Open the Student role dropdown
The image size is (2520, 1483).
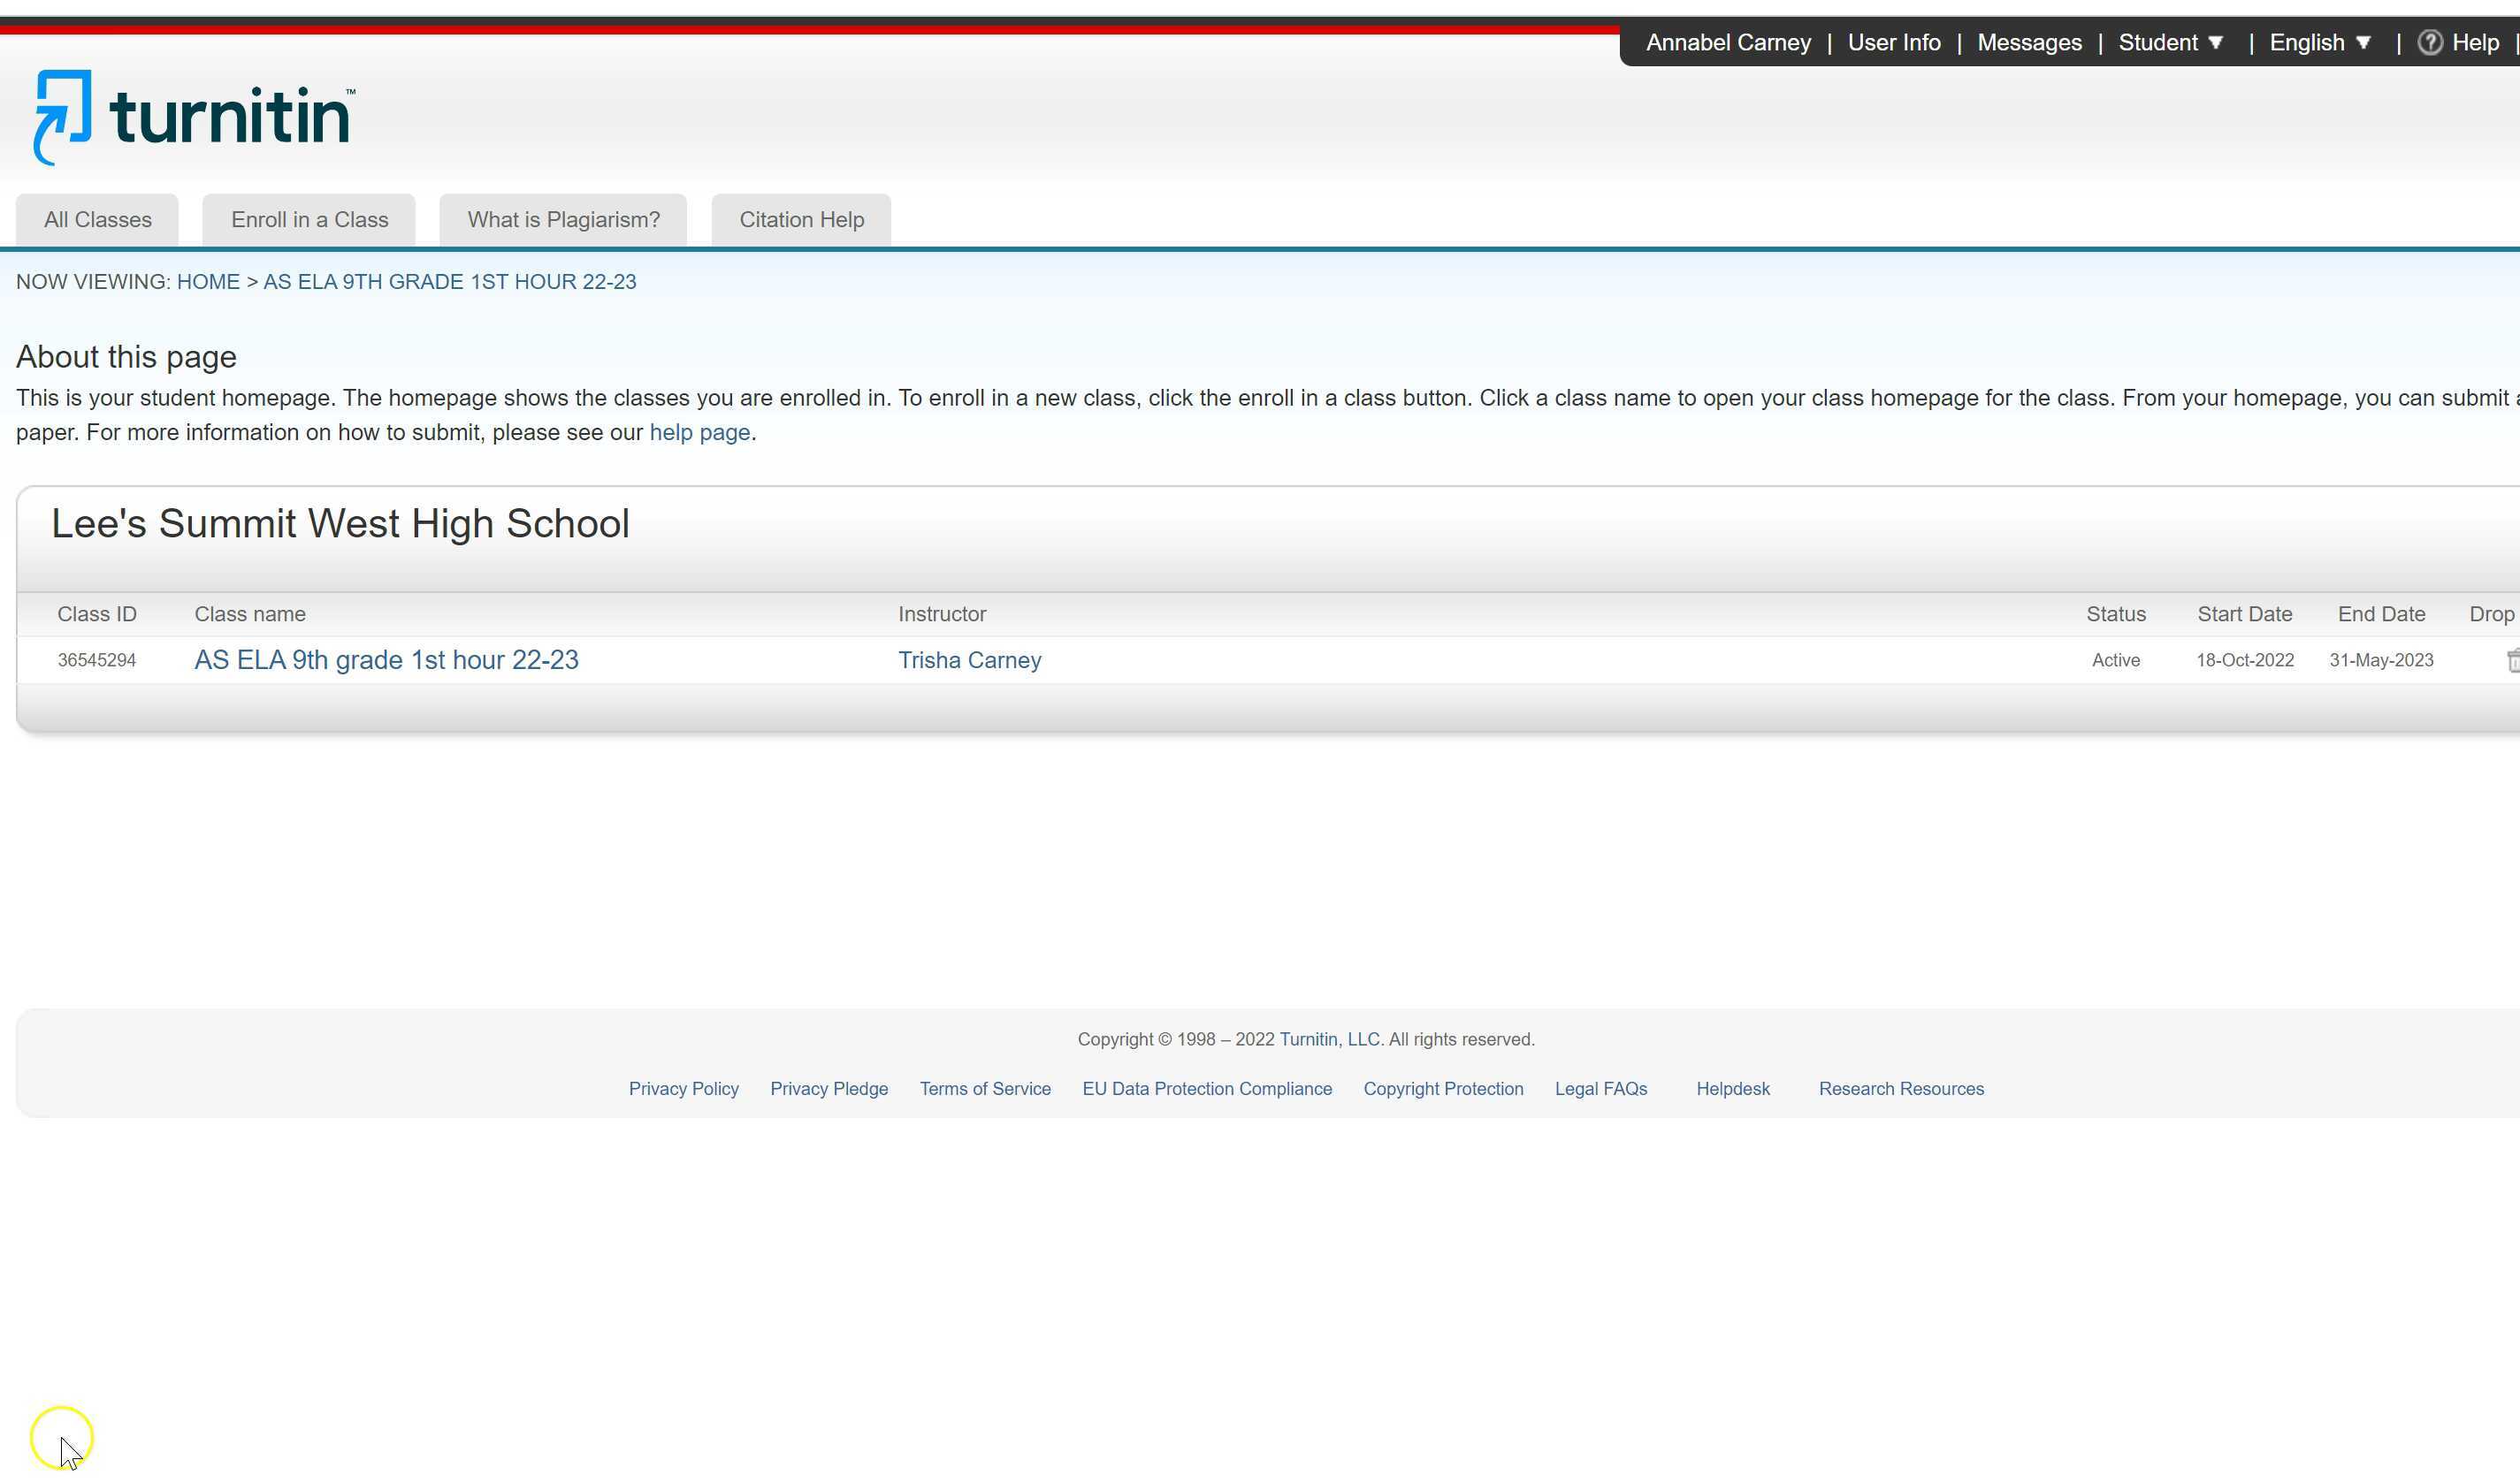click(x=2170, y=42)
